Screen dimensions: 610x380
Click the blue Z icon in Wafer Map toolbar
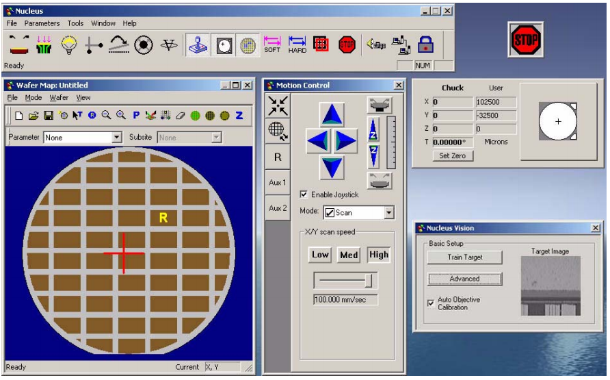(239, 115)
